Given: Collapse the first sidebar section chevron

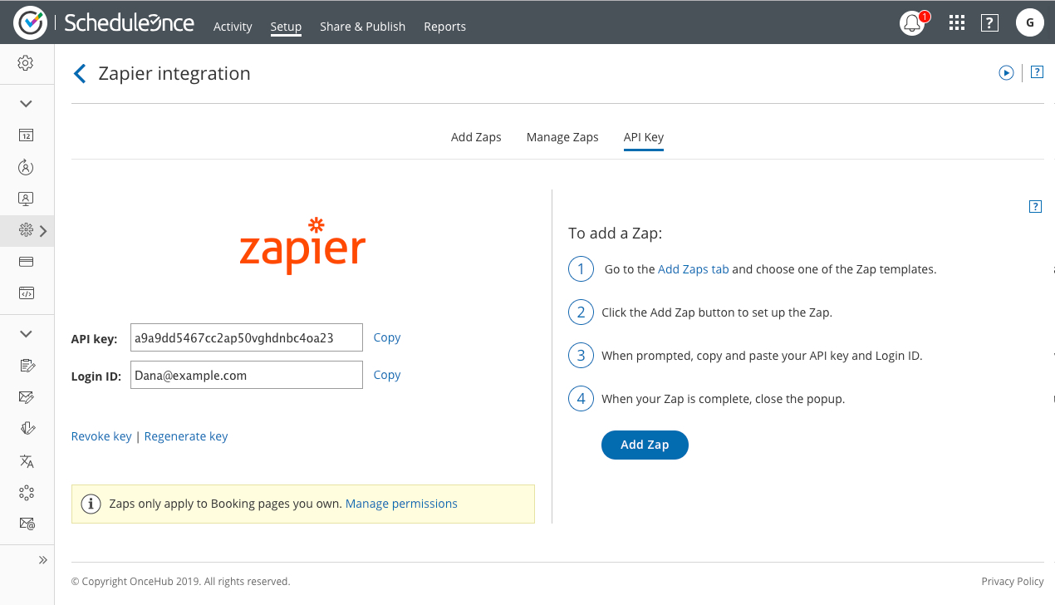Looking at the screenshot, I should [x=26, y=104].
